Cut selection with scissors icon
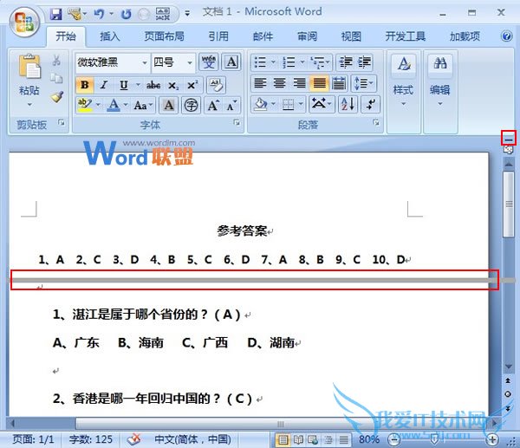 tap(56, 61)
